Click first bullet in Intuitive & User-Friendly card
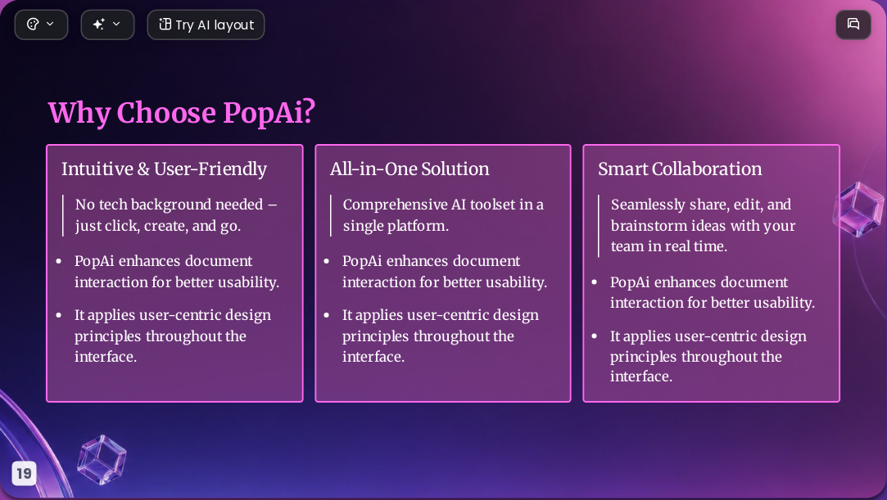Viewport: 887px width, 500px height. click(x=176, y=271)
